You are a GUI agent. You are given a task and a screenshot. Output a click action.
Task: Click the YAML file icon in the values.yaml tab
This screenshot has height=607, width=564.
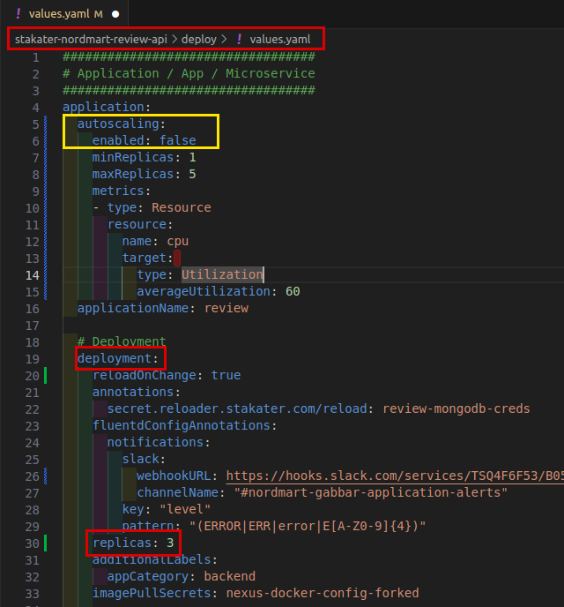[19, 14]
